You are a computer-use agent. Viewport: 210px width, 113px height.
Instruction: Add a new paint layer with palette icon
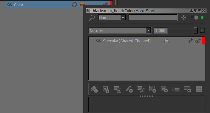tap(94, 89)
